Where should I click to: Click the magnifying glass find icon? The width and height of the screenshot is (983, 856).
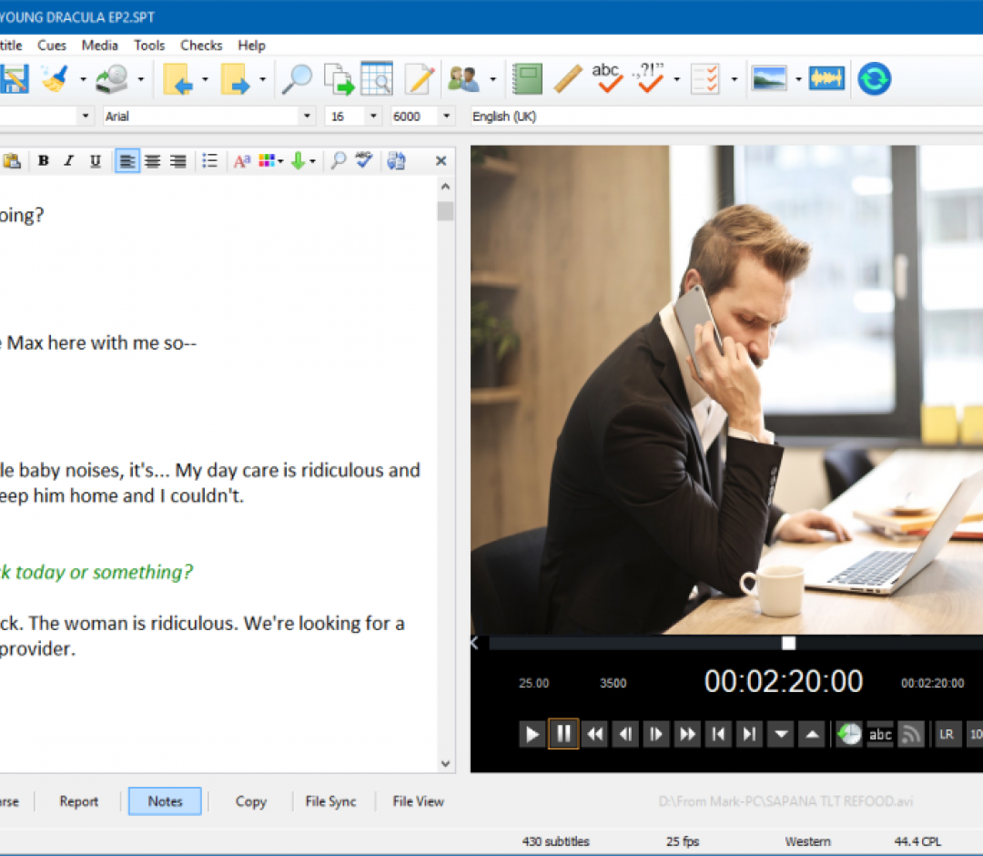click(x=296, y=79)
